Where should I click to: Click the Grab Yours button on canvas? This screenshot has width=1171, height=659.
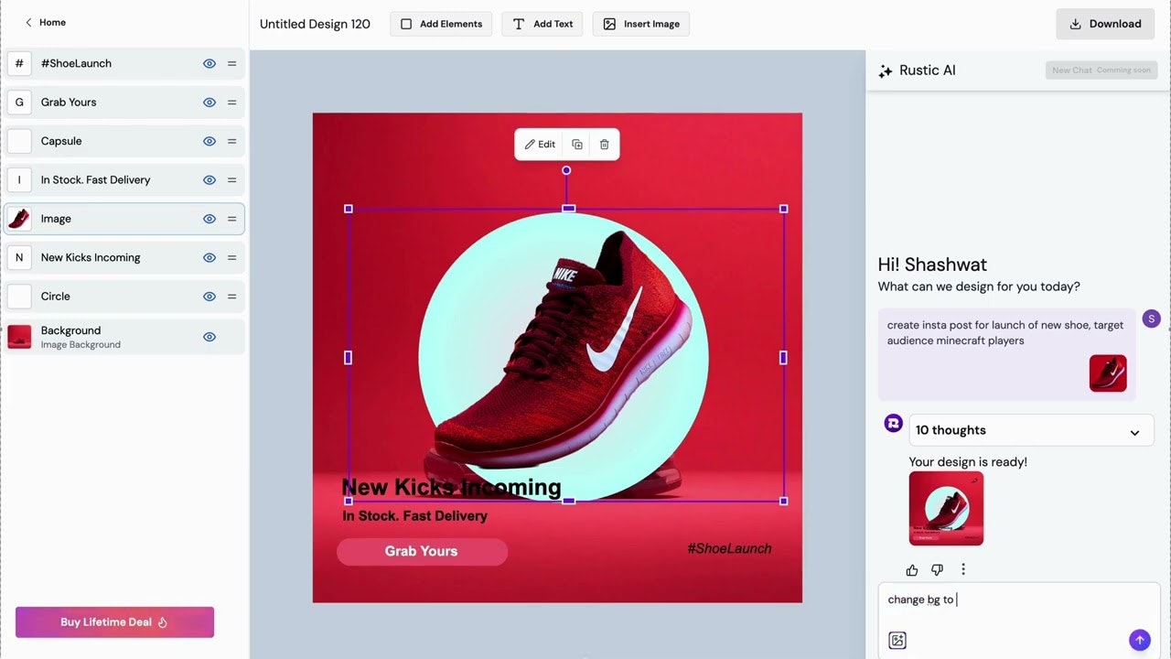422,551
